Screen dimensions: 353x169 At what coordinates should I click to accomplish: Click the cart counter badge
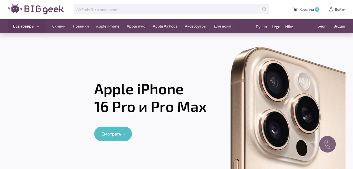[x=317, y=9]
